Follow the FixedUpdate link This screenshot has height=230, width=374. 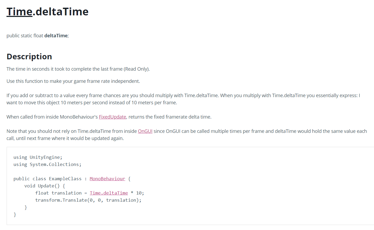pyautogui.click(x=112, y=117)
